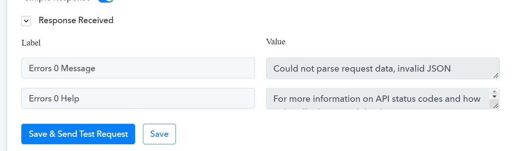The height and width of the screenshot is (151, 513).
Task: Select the Errors 0 Help label field
Action: (138, 98)
